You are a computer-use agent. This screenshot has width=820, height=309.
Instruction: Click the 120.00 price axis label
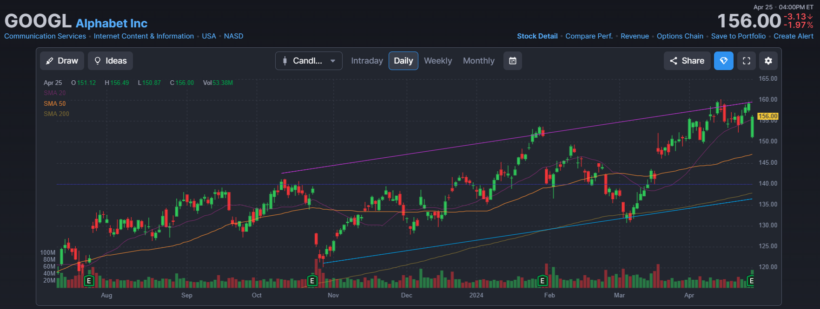tap(768, 267)
